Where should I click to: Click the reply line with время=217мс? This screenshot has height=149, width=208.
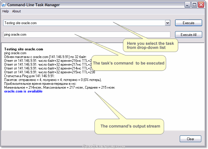[x=48, y=64]
